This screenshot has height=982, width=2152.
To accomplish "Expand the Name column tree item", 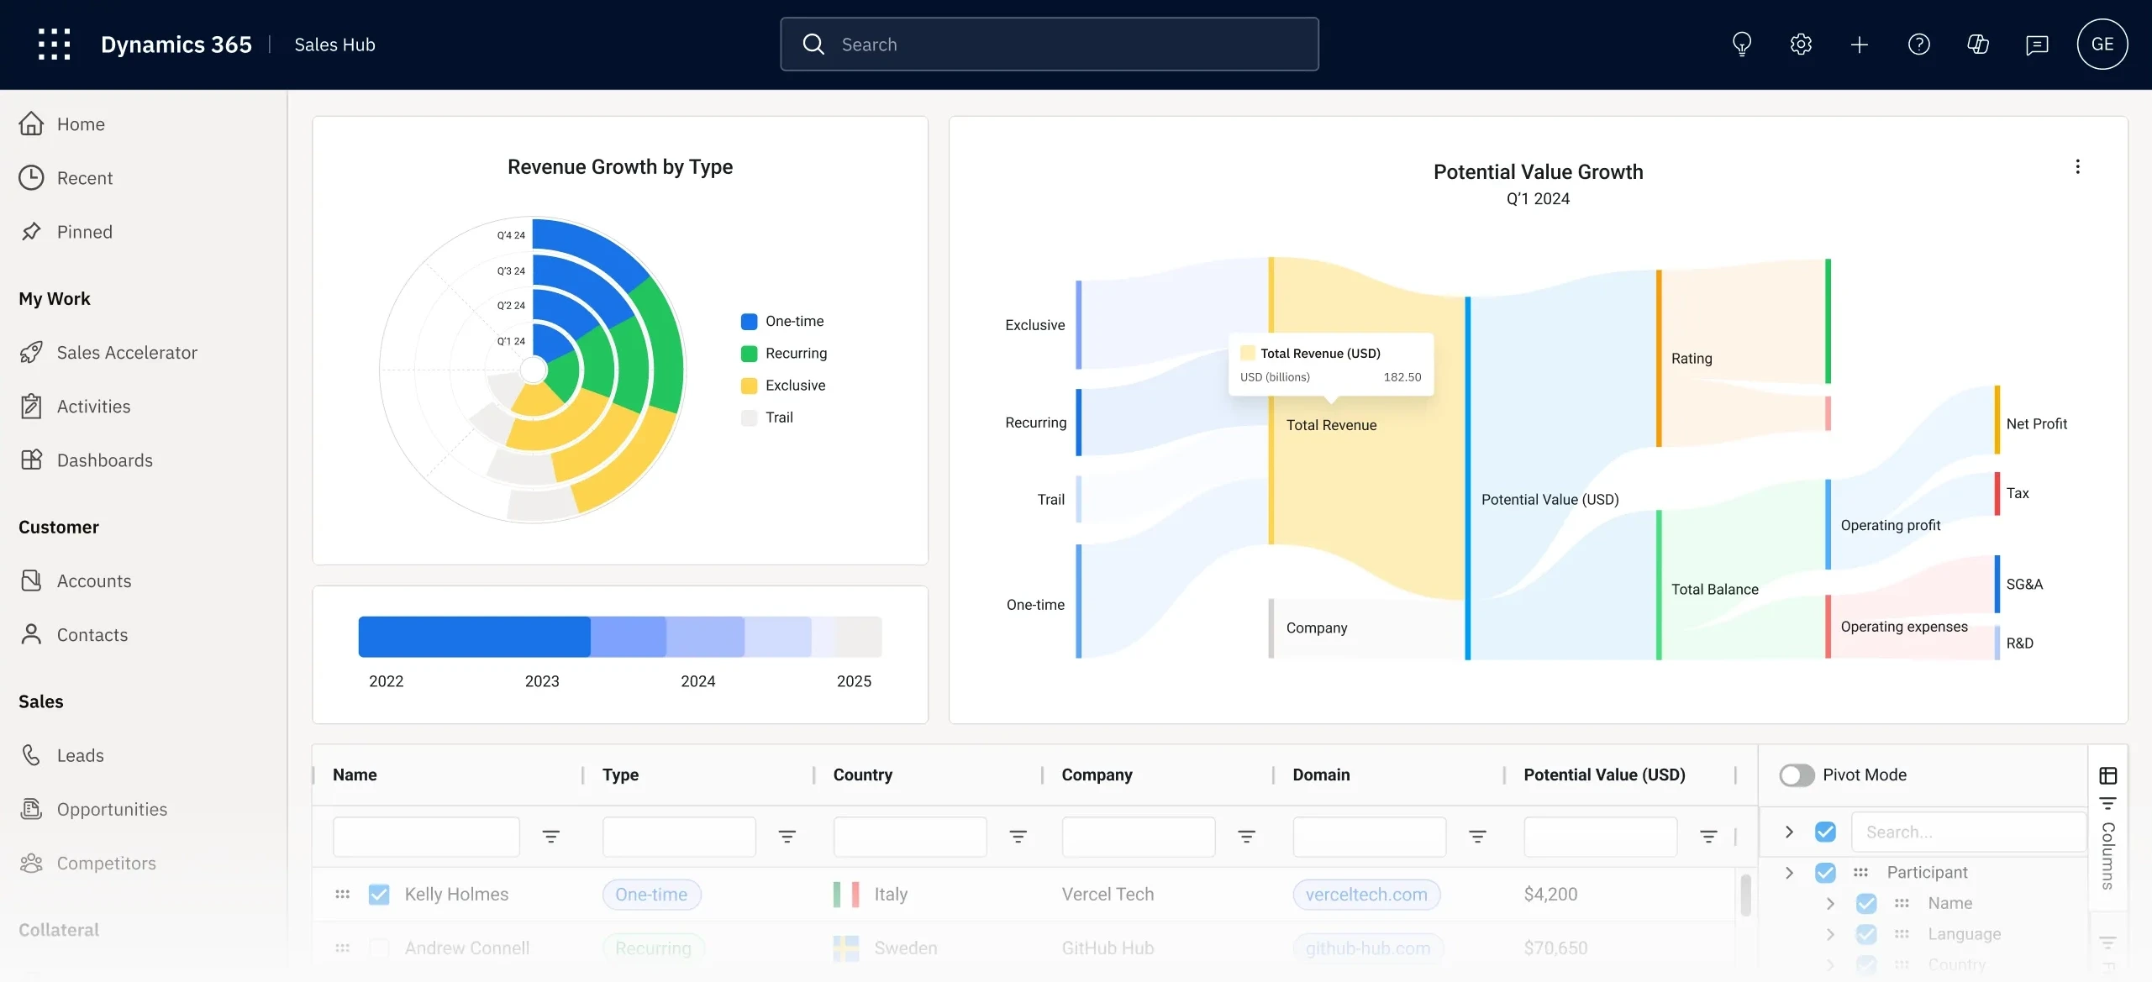I will point(1830,904).
